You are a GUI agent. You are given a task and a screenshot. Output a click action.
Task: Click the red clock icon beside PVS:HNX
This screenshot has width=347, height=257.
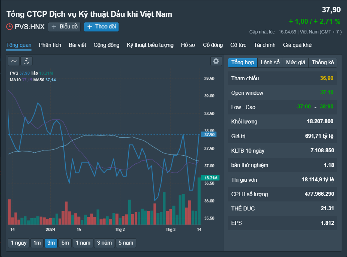pos(9,27)
